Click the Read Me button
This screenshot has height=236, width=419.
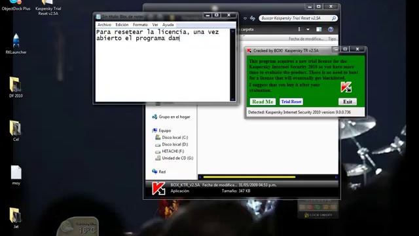pyautogui.click(x=263, y=102)
